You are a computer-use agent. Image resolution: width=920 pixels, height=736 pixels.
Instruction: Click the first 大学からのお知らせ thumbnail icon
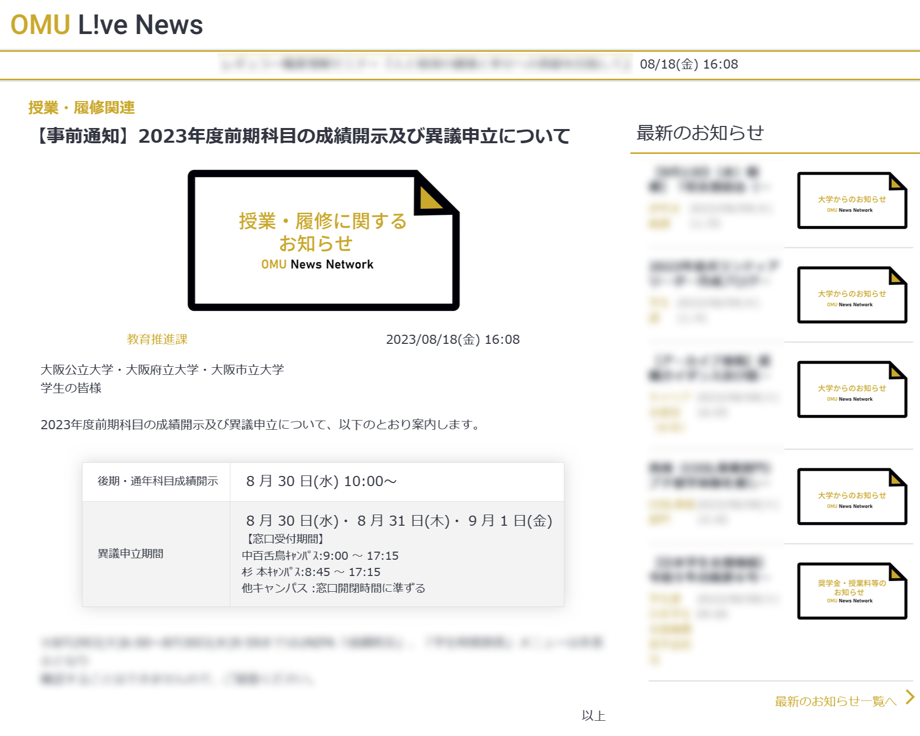tap(851, 200)
